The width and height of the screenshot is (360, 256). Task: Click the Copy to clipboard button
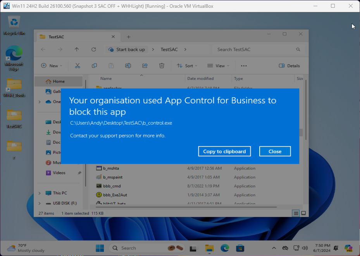(x=224, y=151)
